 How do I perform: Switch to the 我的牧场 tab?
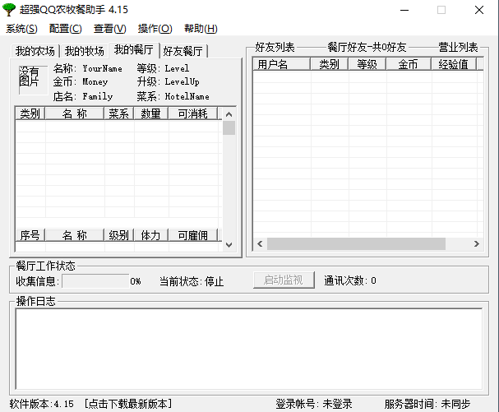coord(85,51)
